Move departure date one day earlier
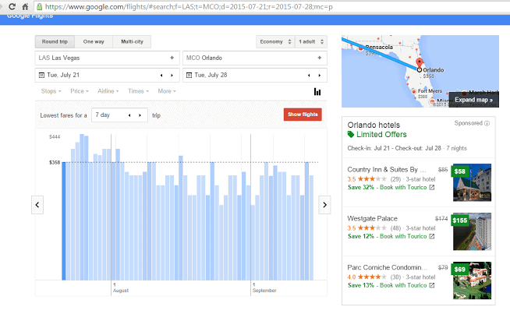Screen dimensions: 510x314 point(161,76)
